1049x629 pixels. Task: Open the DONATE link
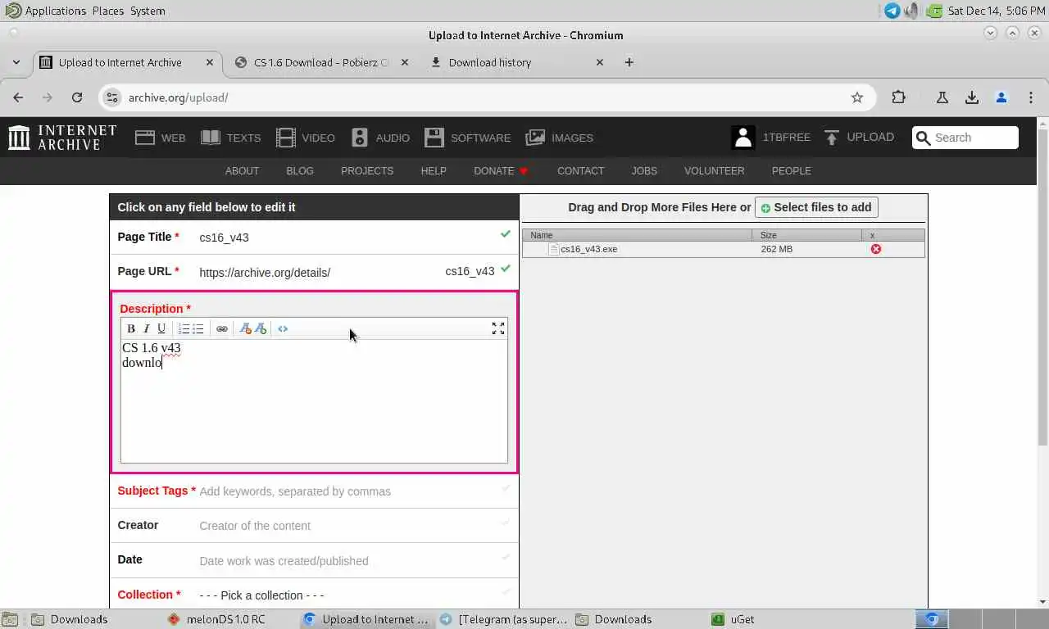tap(501, 171)
